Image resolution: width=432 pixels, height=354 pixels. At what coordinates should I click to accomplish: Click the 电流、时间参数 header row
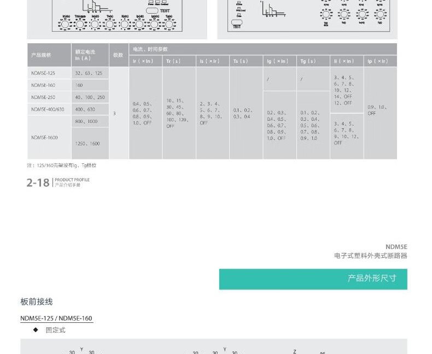coord(262,49)
